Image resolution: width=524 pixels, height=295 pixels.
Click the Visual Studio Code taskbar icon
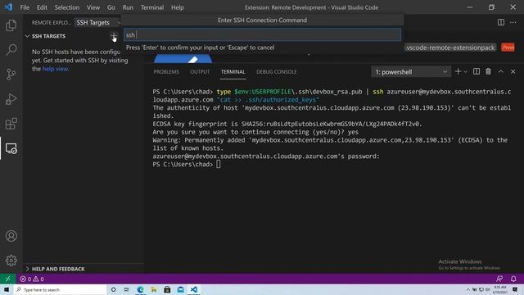(194, 289)
